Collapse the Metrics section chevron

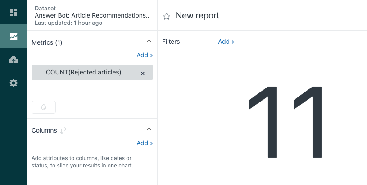(149, 41)
